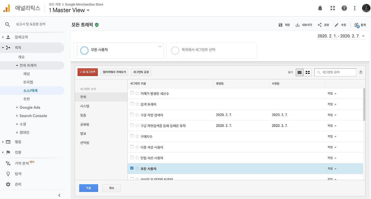Star the 단일 세션 사용자 segment
This screenshot has height=199, width=371.
(x=137, y=158)
